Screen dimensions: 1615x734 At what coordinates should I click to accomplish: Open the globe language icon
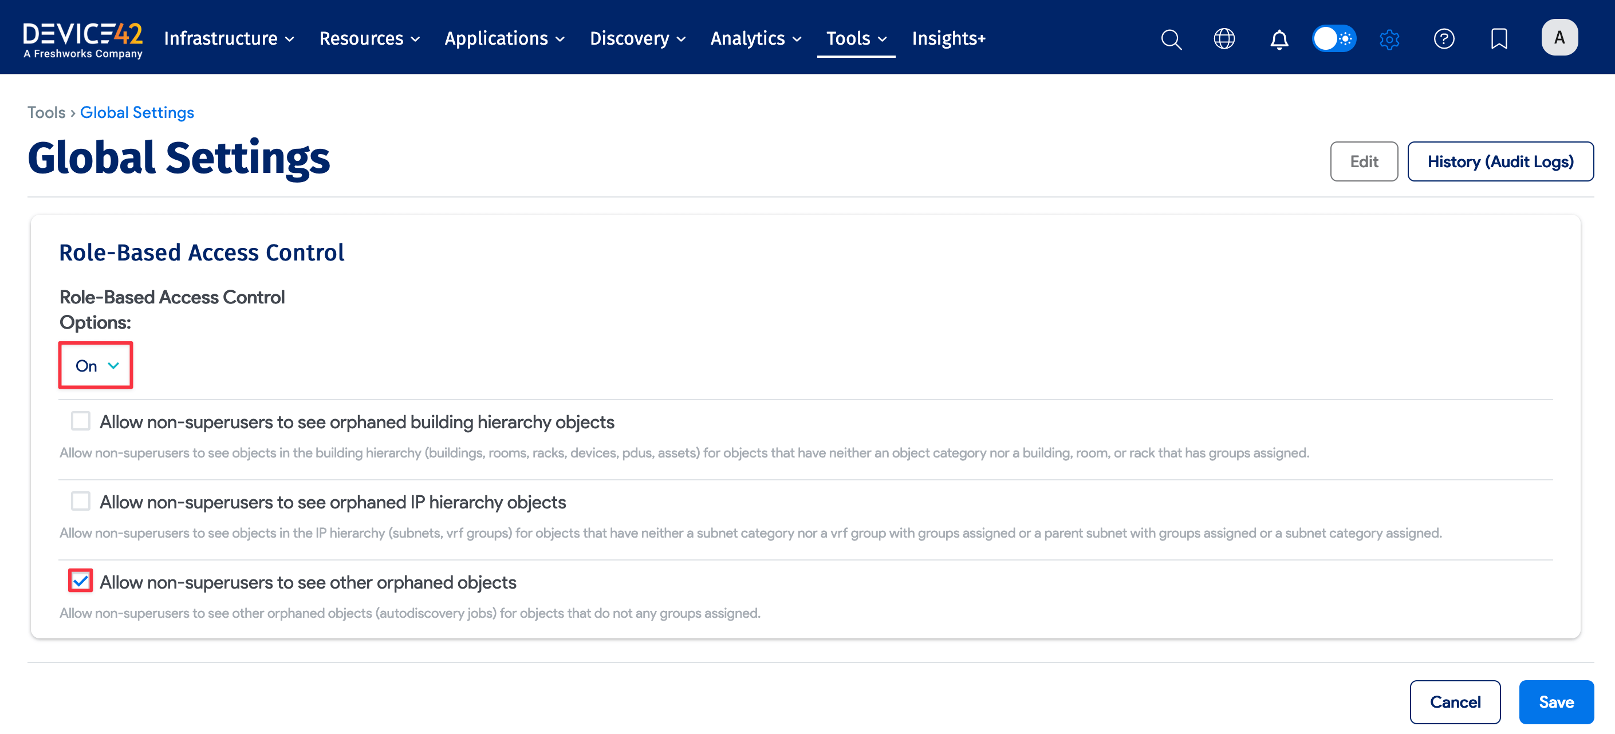1224,39
